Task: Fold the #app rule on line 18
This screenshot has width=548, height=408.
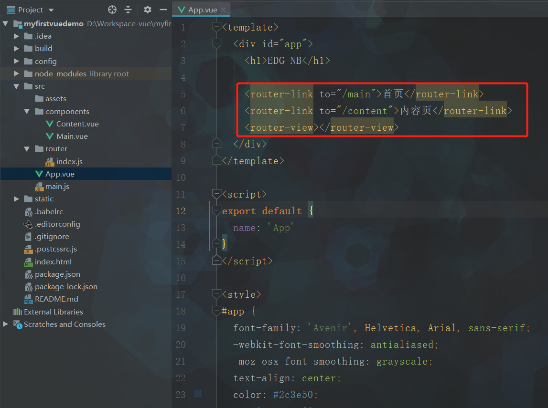Action: coord(217,311)
